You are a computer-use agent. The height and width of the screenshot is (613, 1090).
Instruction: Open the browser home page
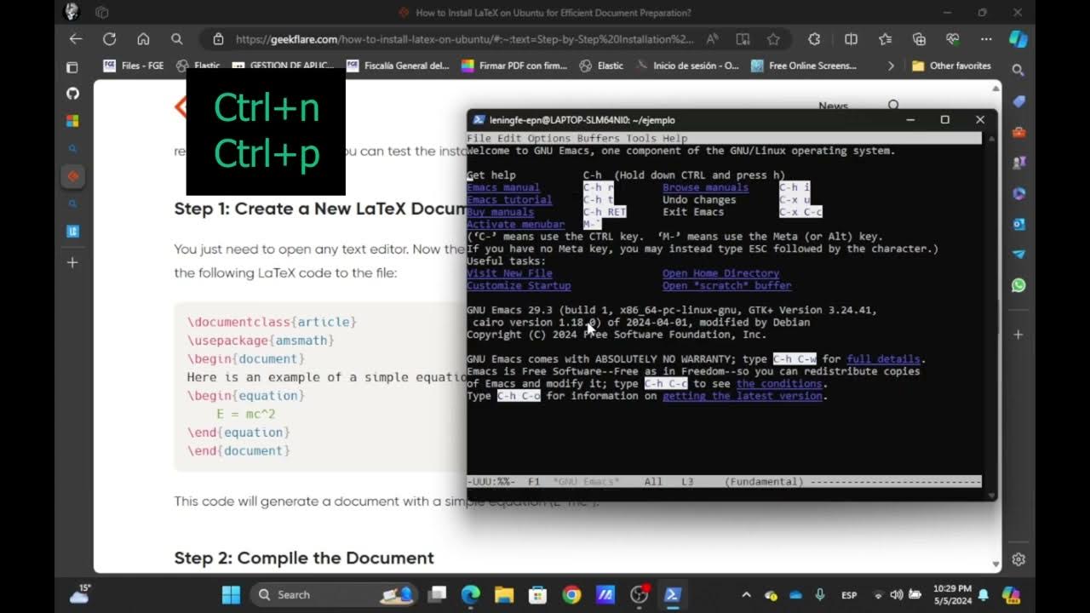click(143, 39)
